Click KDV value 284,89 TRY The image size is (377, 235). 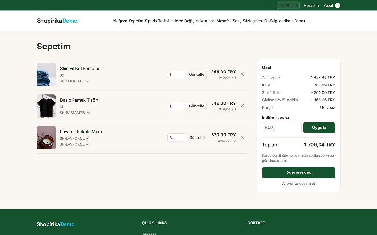click(x=324, y=85)
